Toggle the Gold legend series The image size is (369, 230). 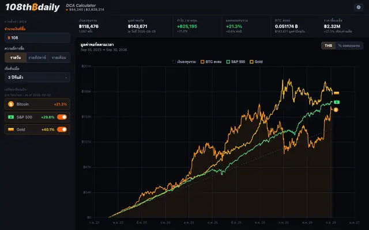256,62
